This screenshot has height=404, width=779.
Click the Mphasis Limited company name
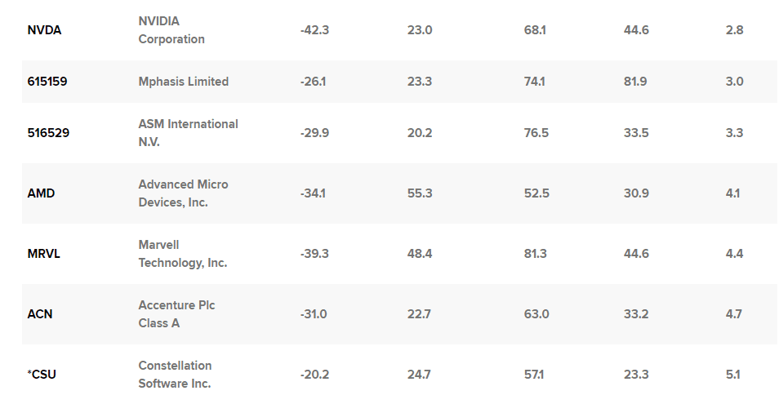pyautogui.click(x=183, y=82)
